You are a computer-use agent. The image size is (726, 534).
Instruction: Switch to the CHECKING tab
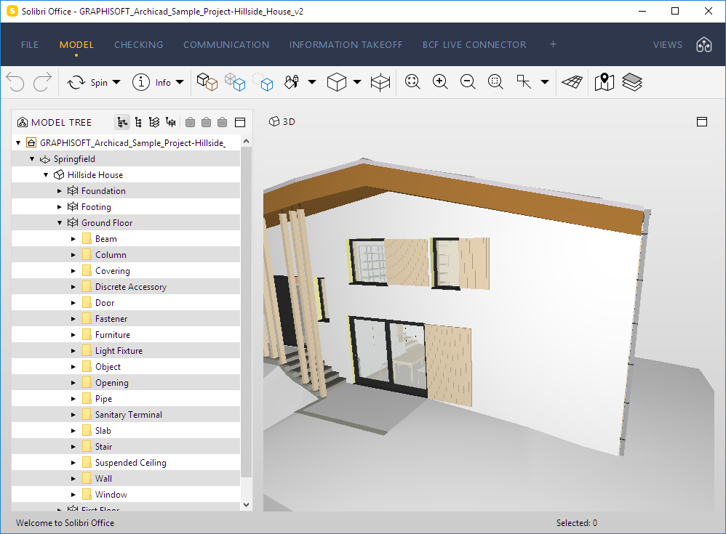(138, 44)
